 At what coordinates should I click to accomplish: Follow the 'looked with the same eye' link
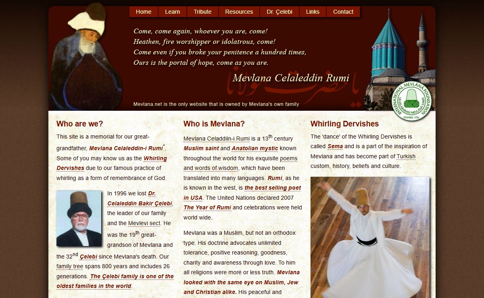(x=242, y=282)
